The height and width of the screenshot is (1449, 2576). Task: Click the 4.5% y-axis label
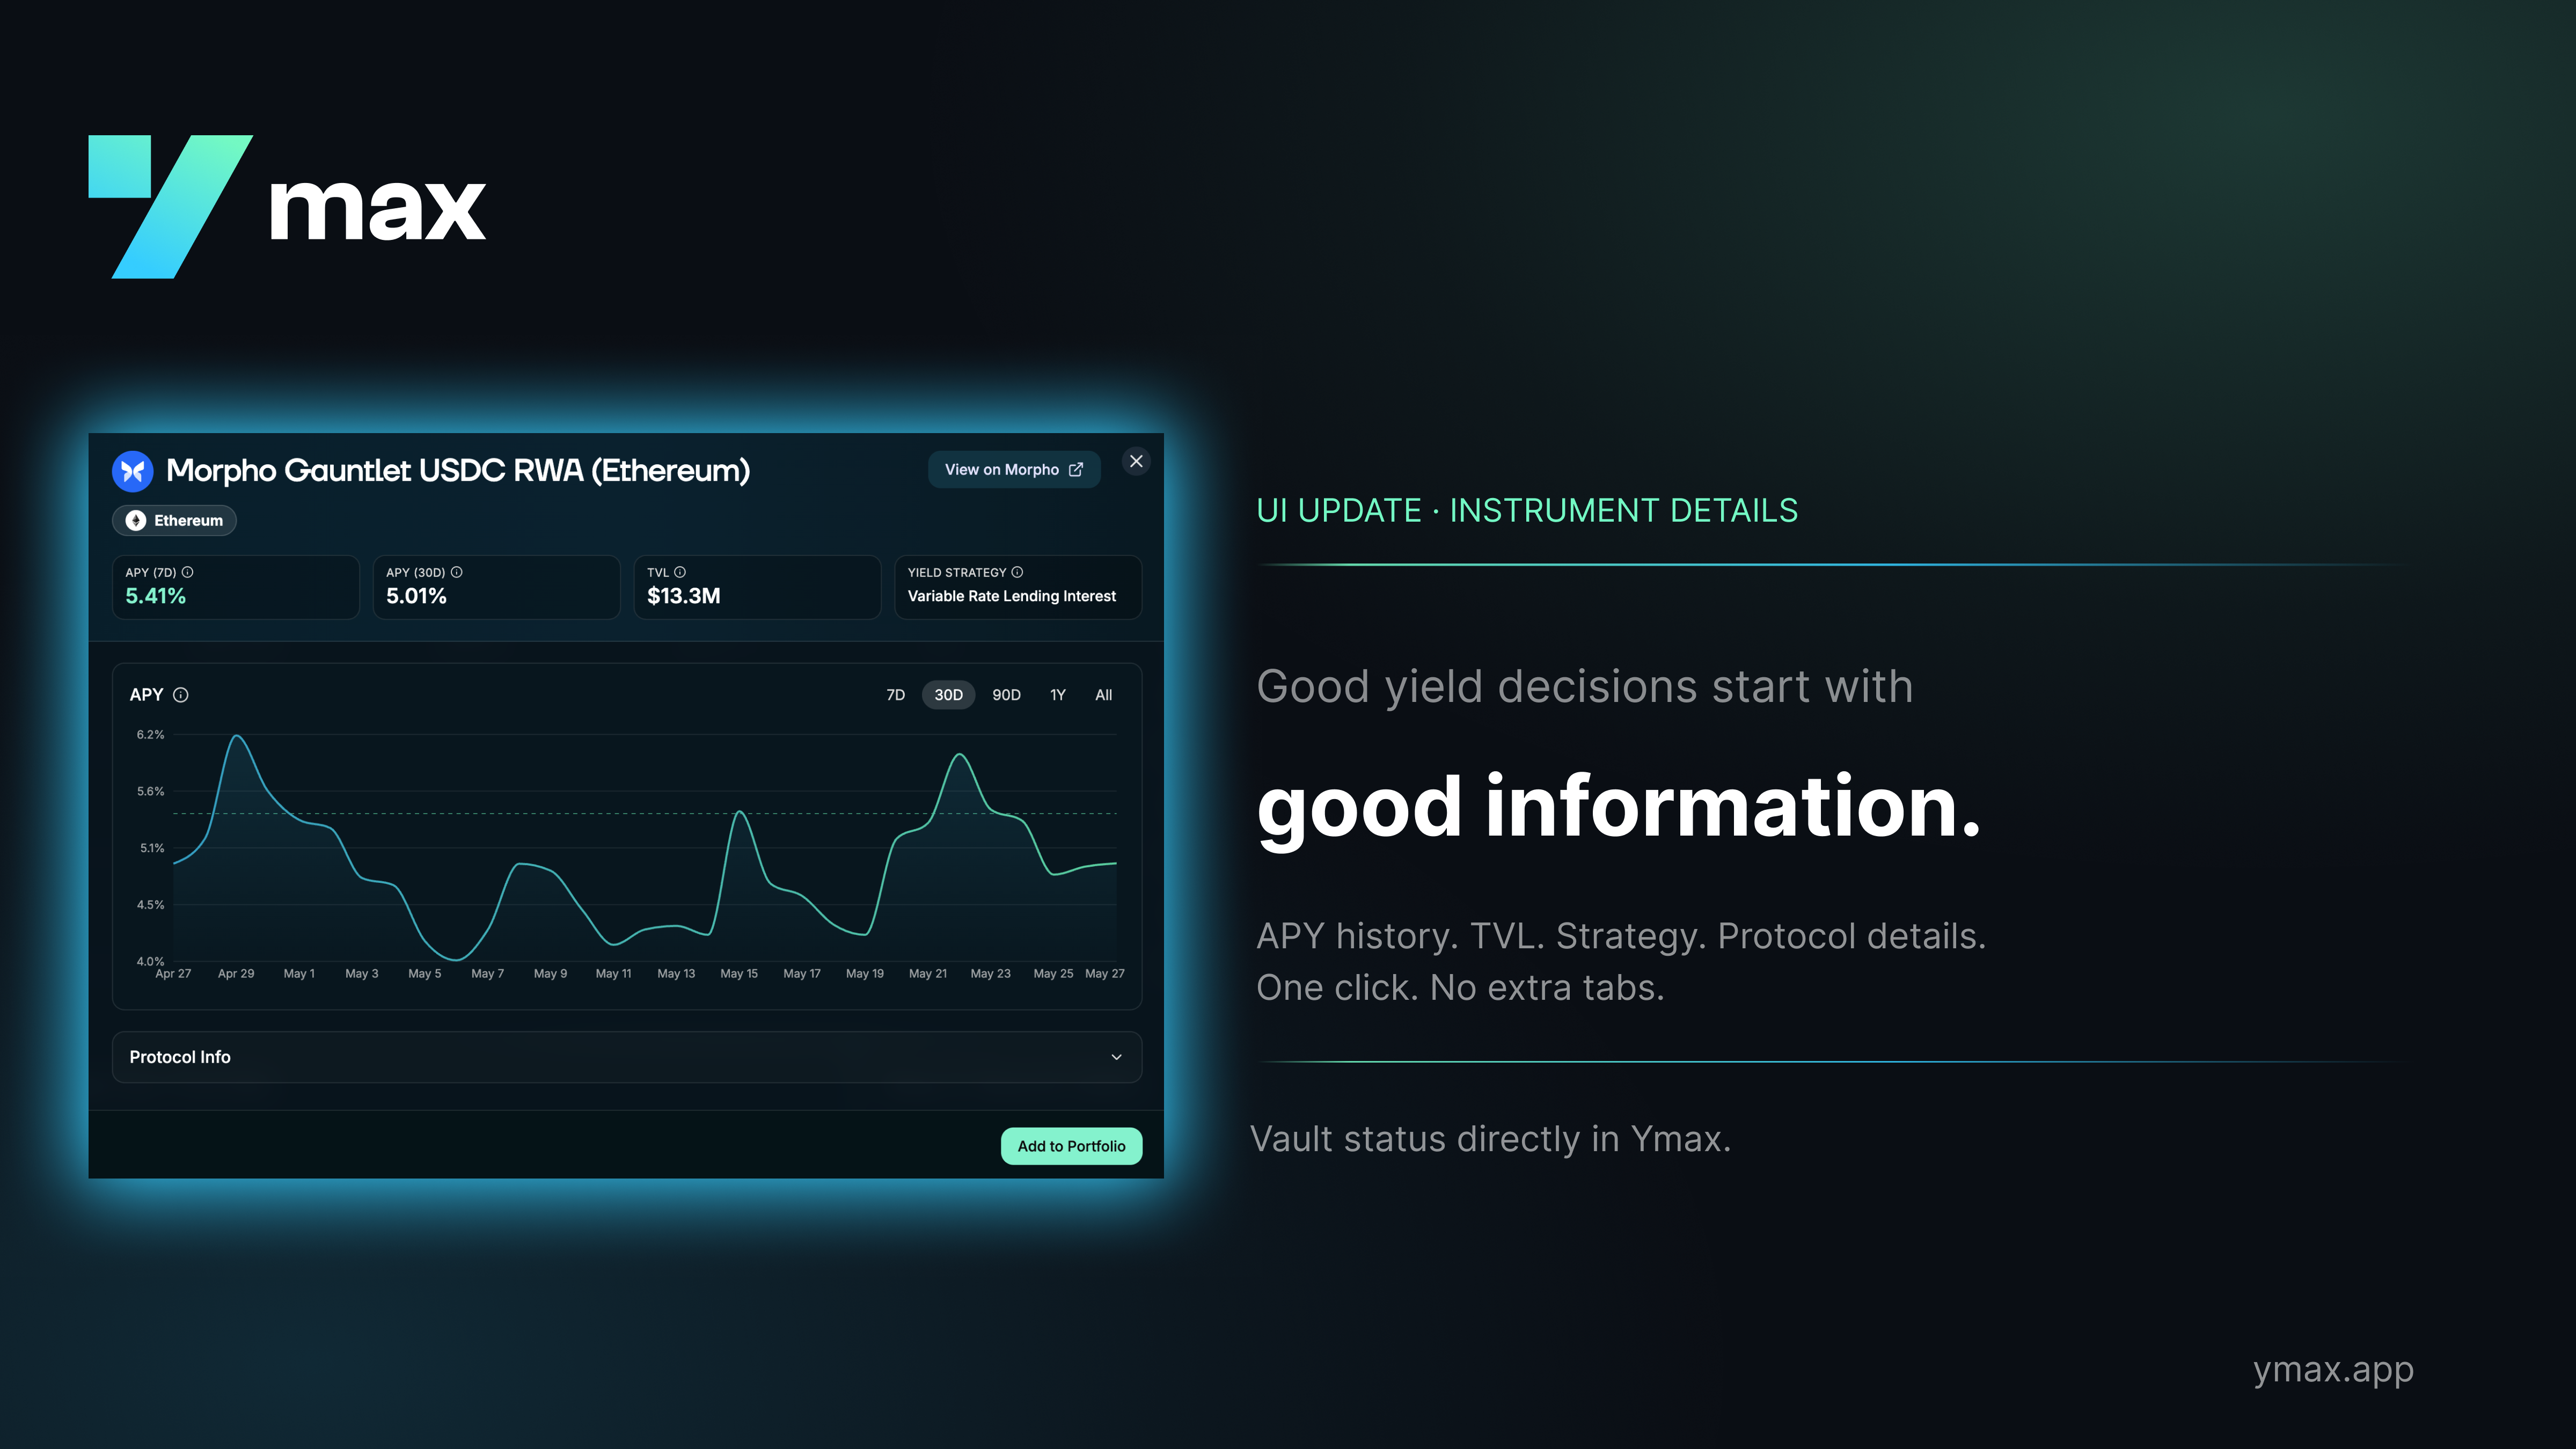tap(150, 905)
